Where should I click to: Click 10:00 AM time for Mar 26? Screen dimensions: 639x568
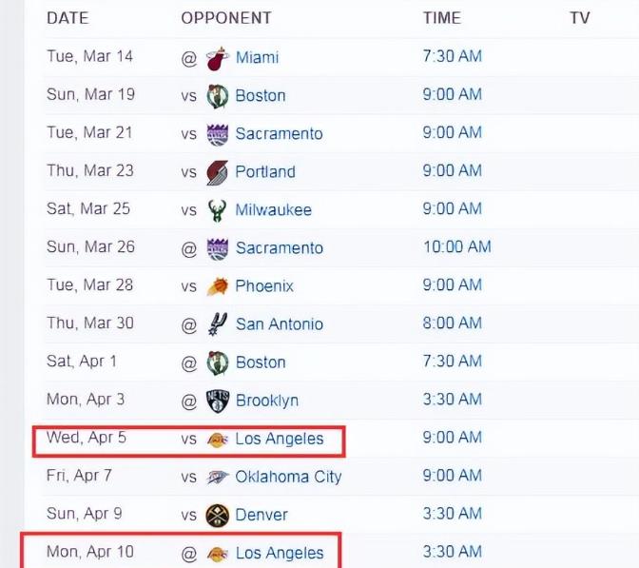(456, 247)
